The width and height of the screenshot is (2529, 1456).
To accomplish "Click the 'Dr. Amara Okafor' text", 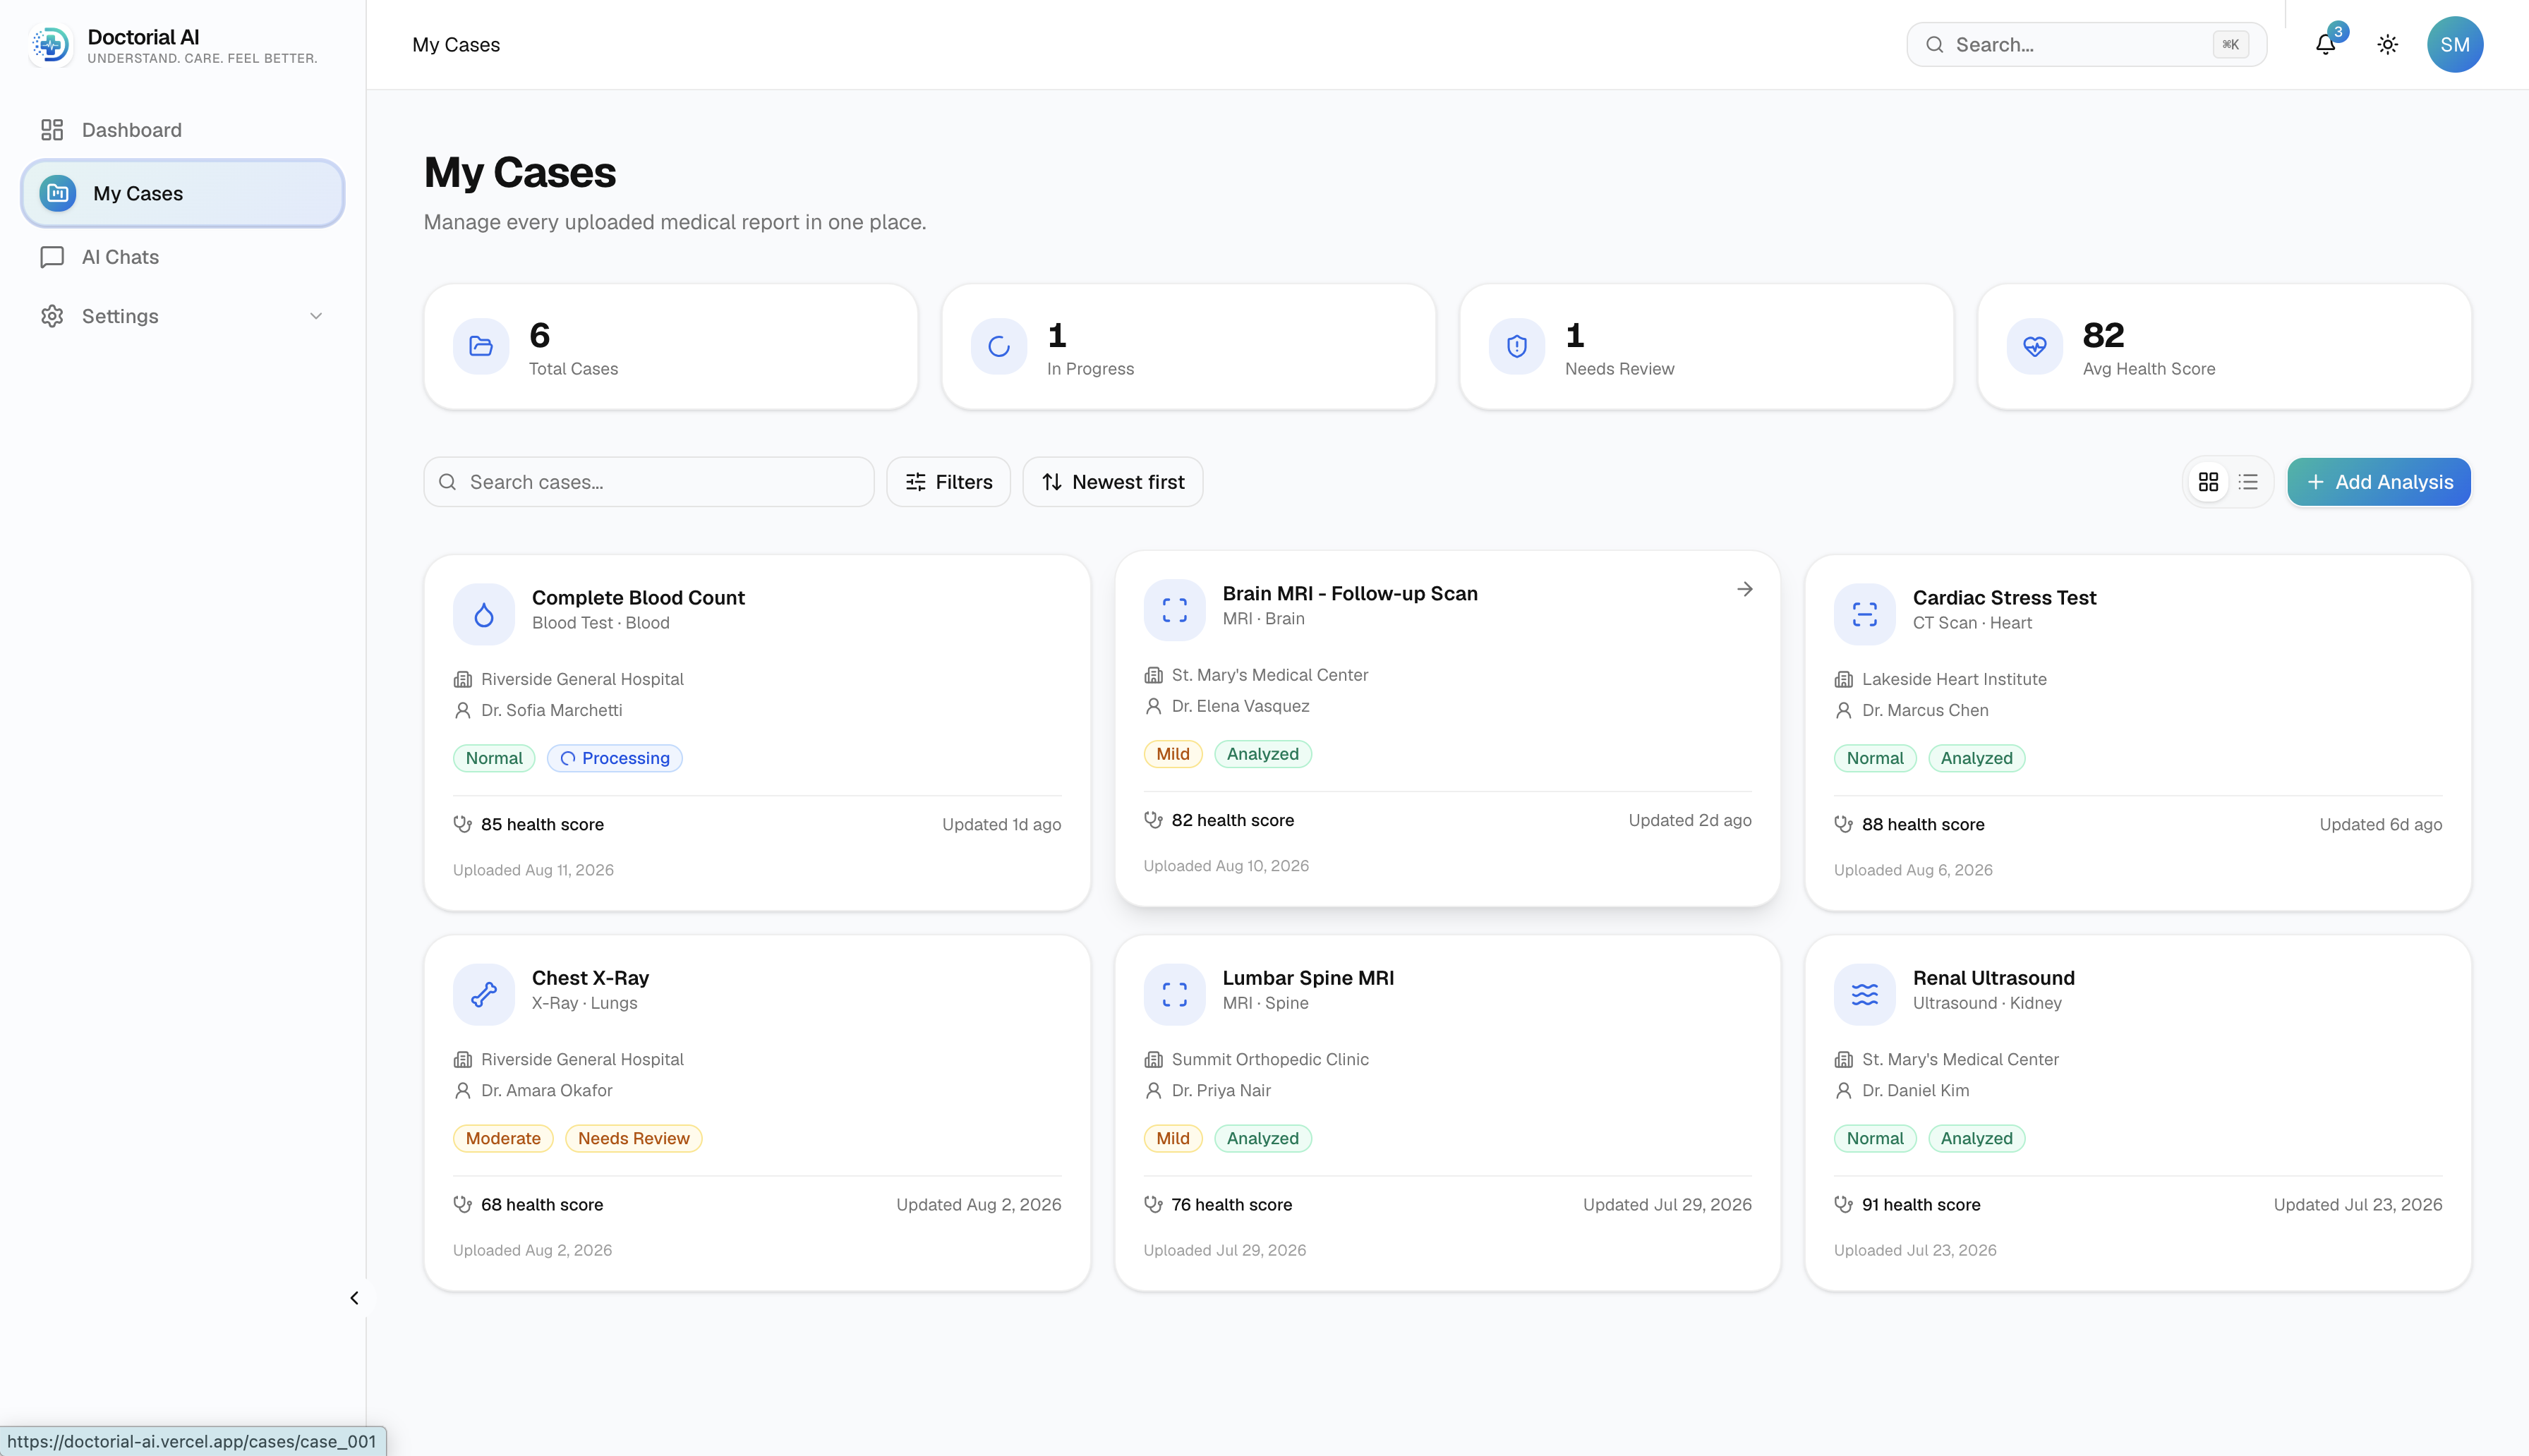I will click(x=547, y=1090).
